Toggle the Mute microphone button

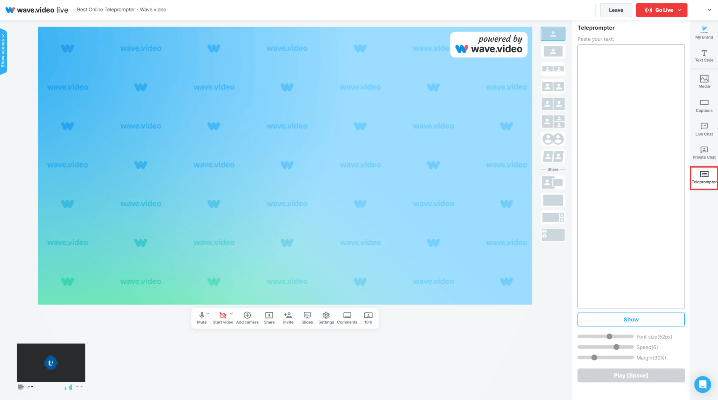point(202,317)
